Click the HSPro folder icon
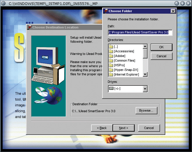Screen dimensions: 192x152 point(111,65)
